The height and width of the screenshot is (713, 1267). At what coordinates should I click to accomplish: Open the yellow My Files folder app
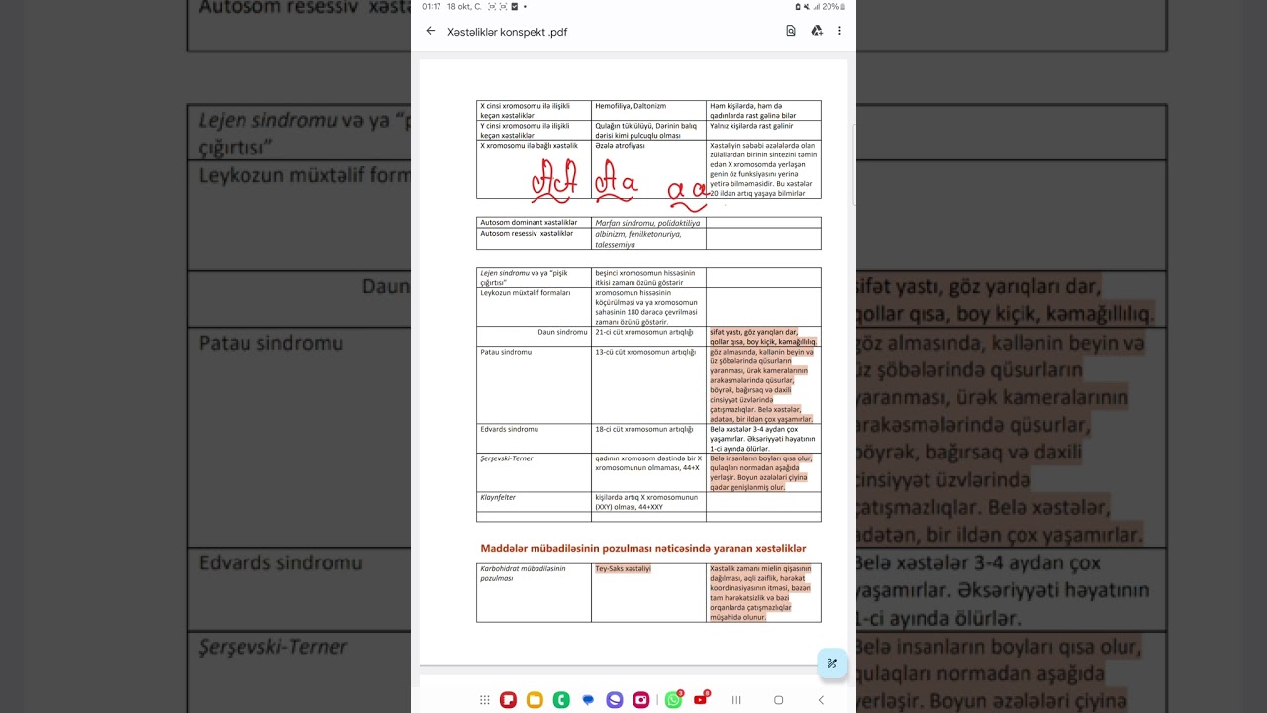pos(535,700)
